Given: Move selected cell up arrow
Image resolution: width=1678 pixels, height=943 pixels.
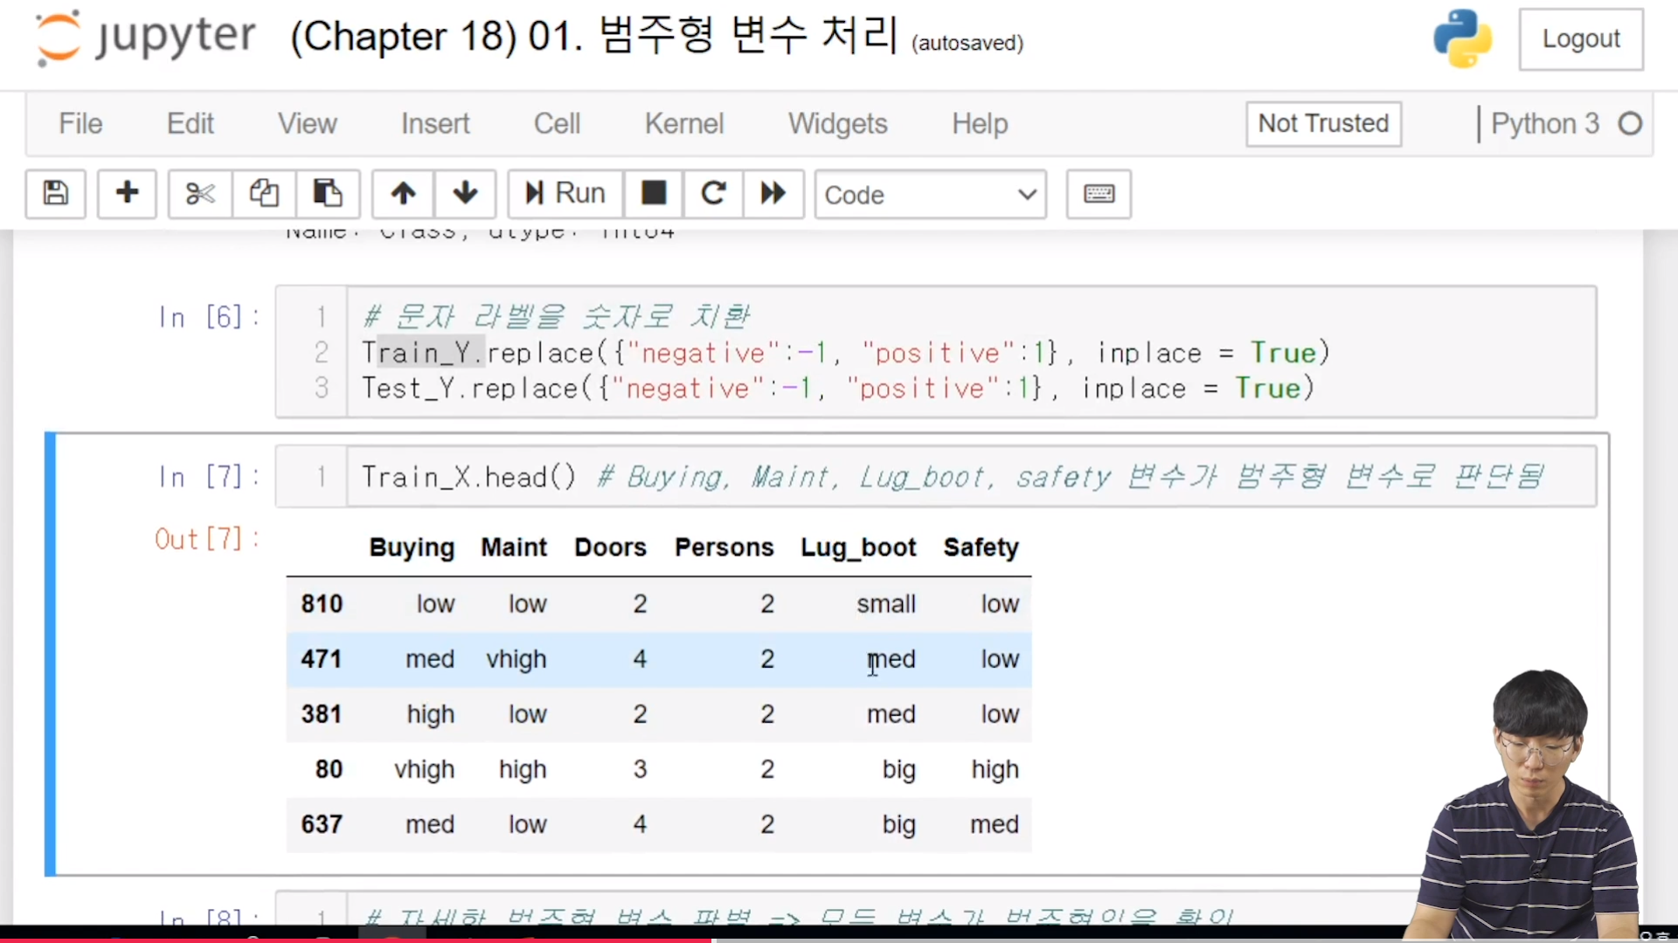Looking at the screenshot, I should [403, 193].
